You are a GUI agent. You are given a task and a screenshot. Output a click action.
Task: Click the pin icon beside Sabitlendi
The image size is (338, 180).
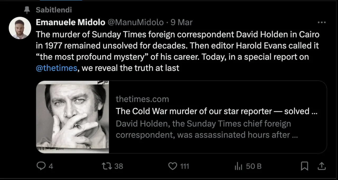coord(27,10)
